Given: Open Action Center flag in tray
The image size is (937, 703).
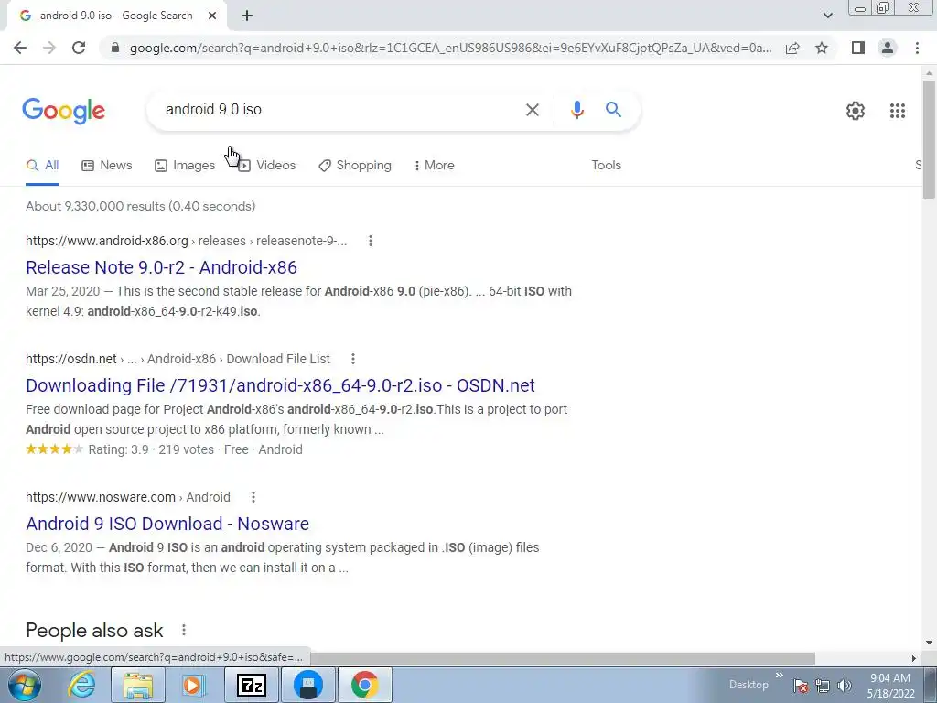Looking at the screenshot, I should 801,686.
